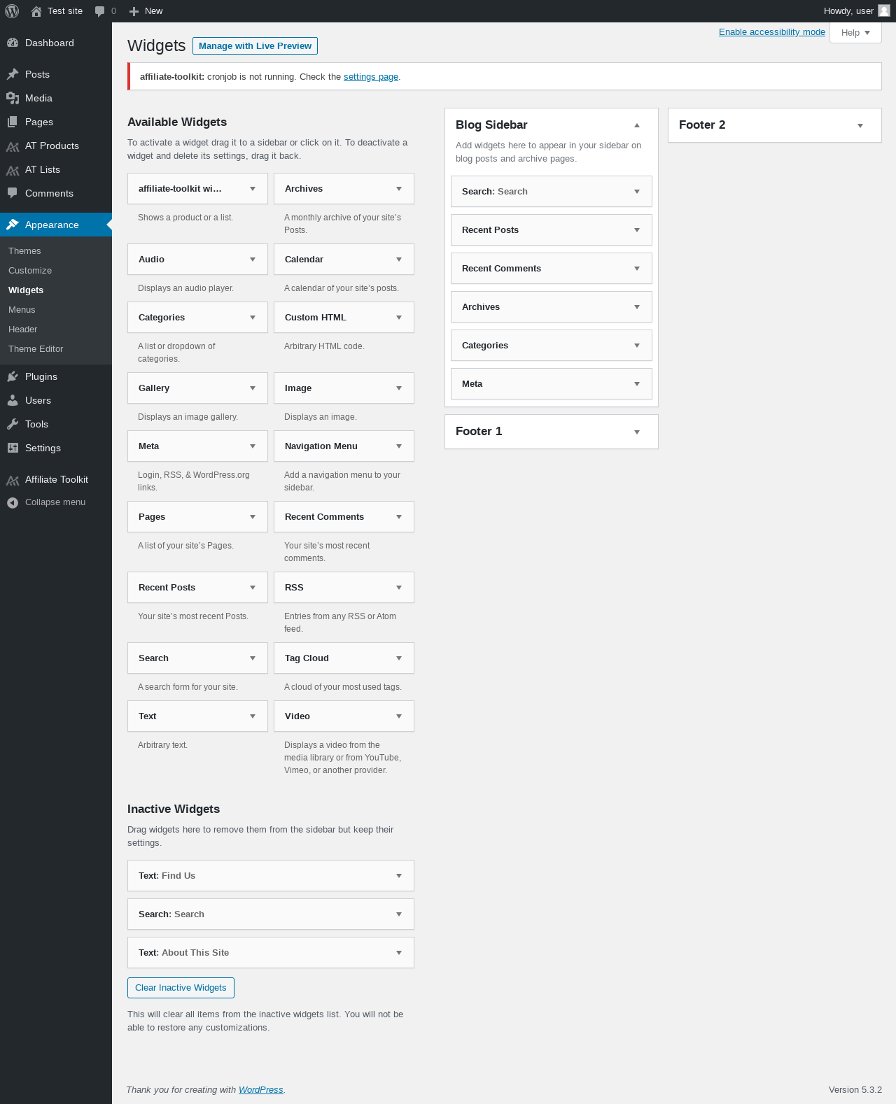Image resolution: width=896 pixels, height=1104 pixels.
Task: Click the Version 5.3.2 footer text
Action: pos(855,1090)
